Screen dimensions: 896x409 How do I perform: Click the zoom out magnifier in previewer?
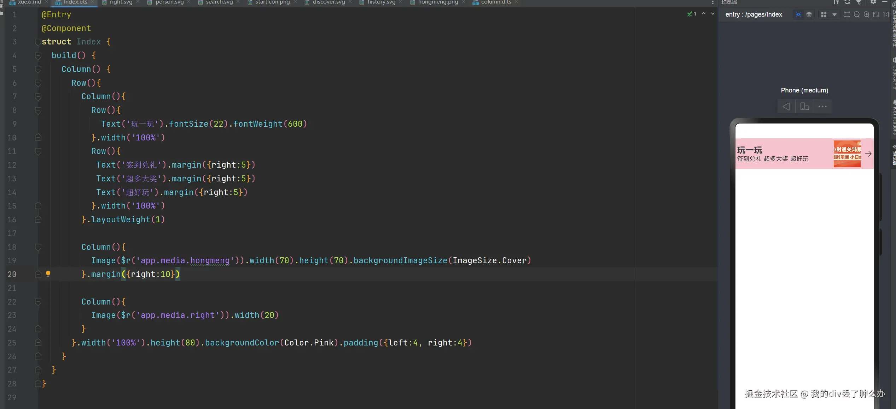coord(857,14)
